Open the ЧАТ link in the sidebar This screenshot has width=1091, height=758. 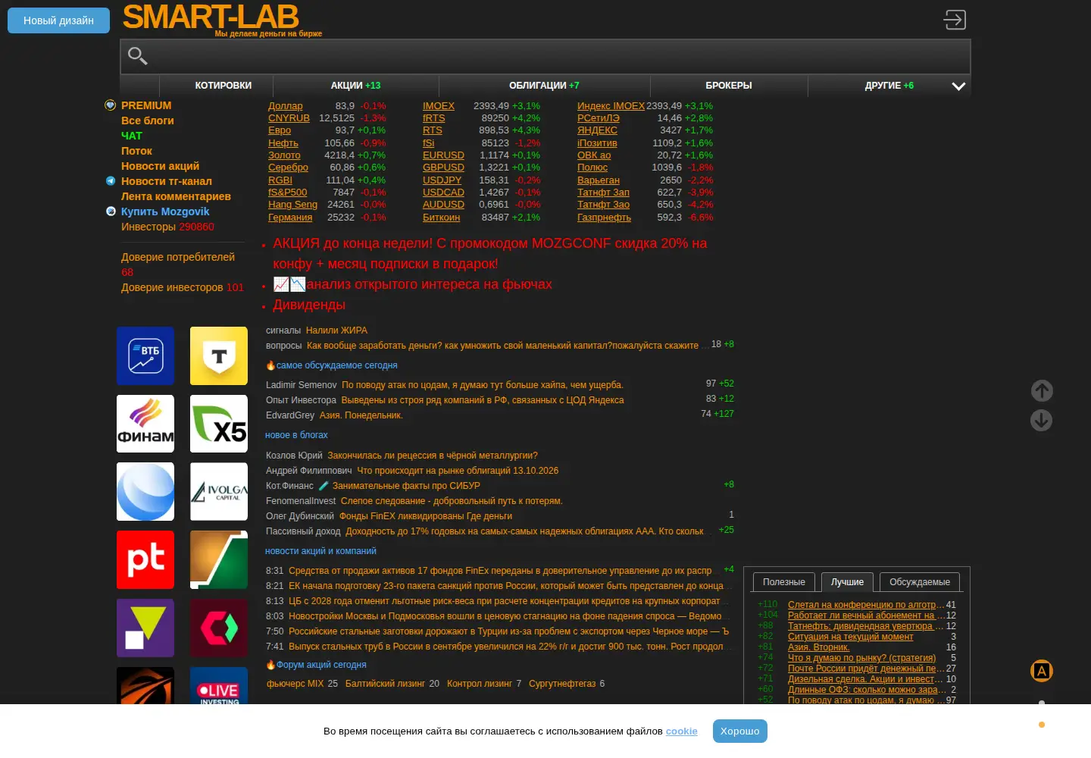132,136
